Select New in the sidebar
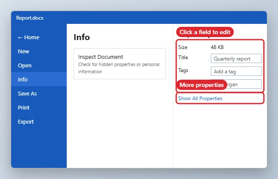 pyautogui.click(x=39, y=52)
